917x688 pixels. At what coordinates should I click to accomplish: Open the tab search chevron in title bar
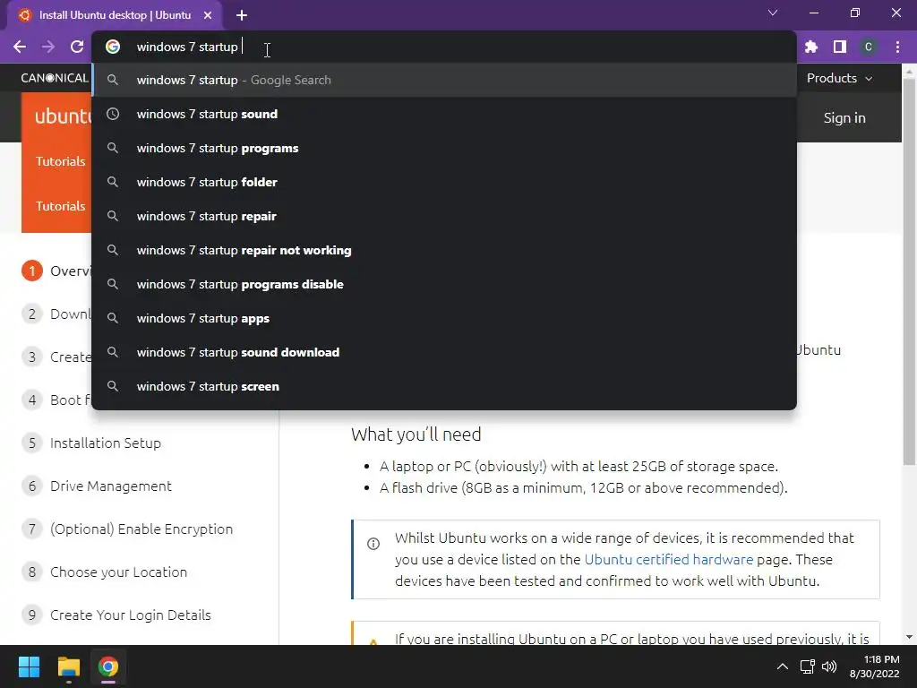(773, 13)
